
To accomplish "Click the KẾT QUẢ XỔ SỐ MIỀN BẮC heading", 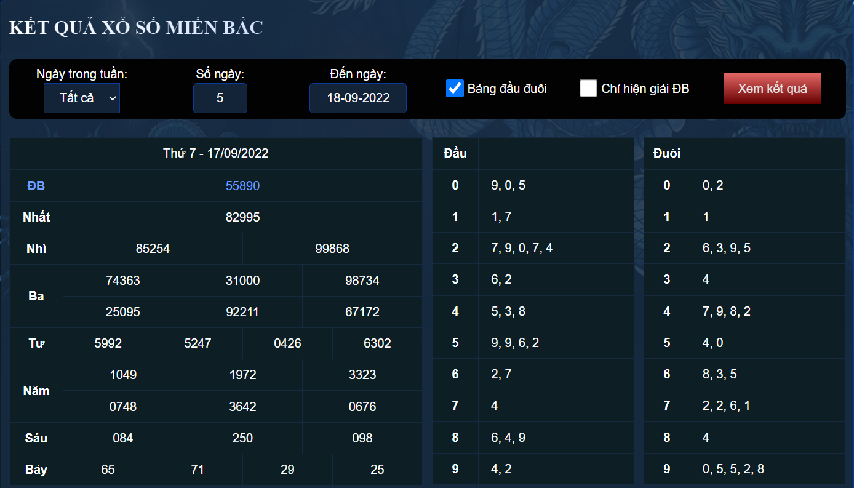I will tap(136, 28).
